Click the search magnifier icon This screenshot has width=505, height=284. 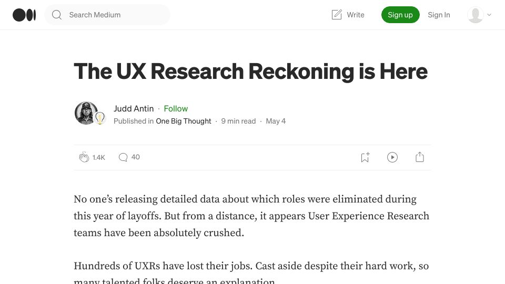point(57,15)
